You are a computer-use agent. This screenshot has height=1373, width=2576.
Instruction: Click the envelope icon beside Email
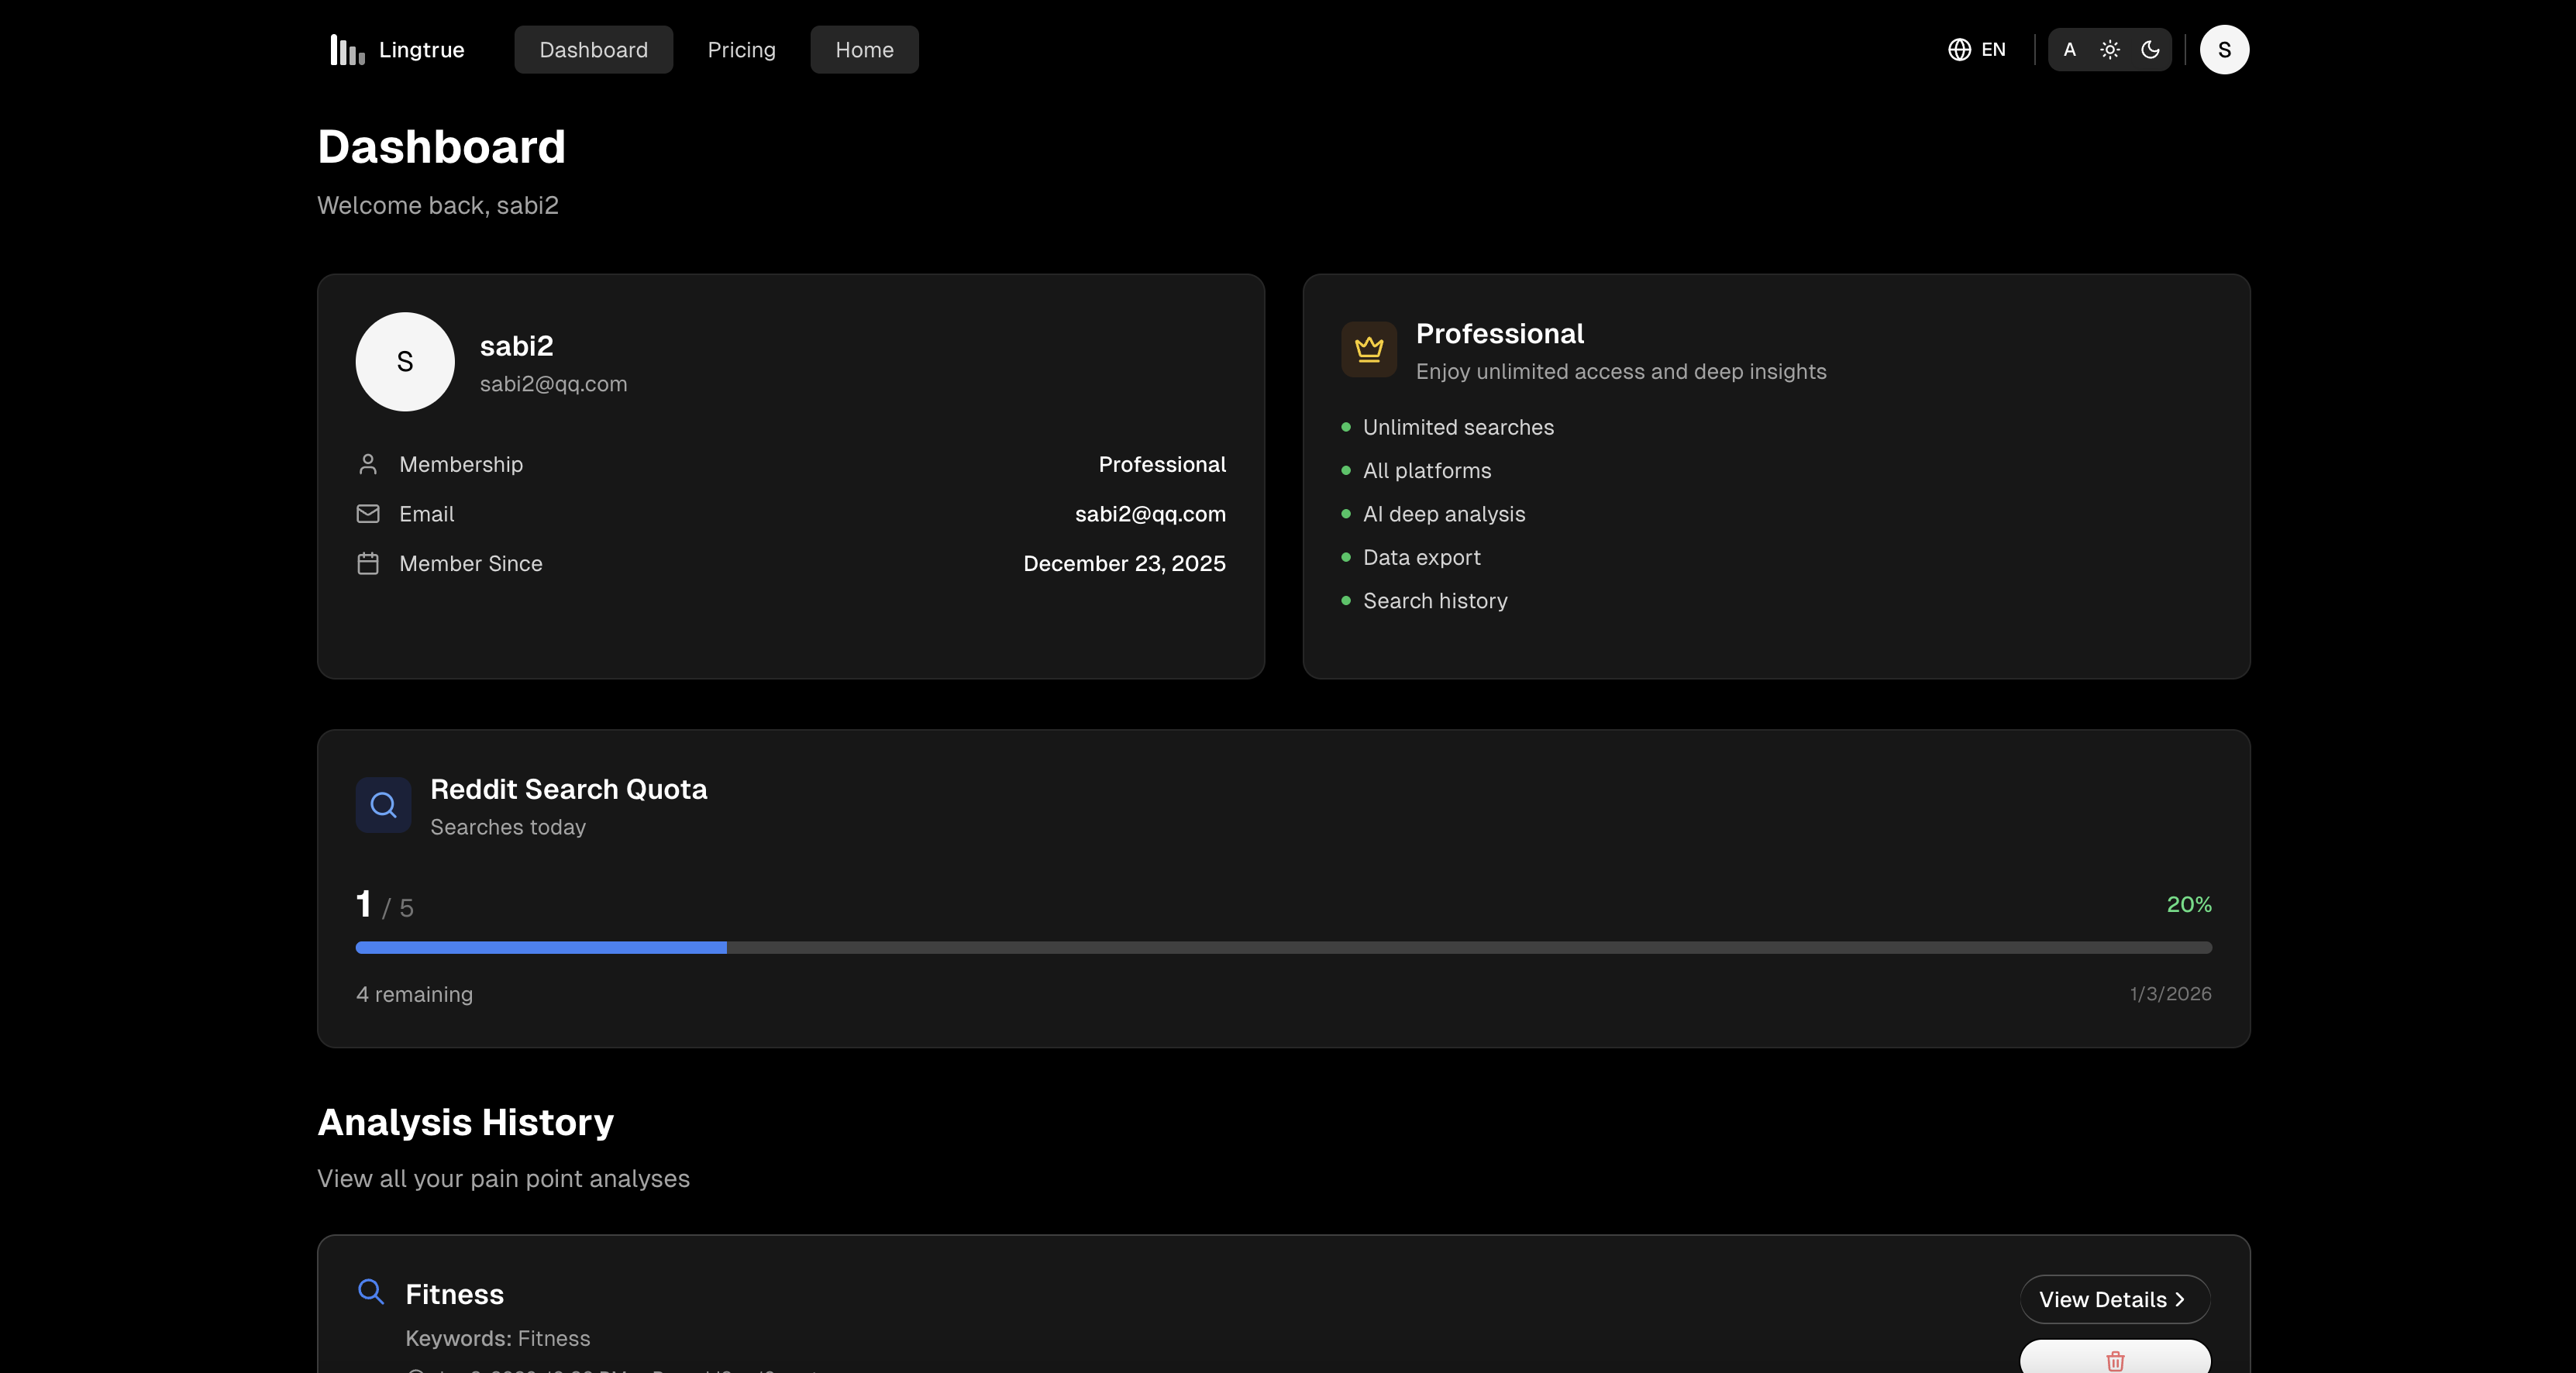pyautogui.click(x=367, y=514)
